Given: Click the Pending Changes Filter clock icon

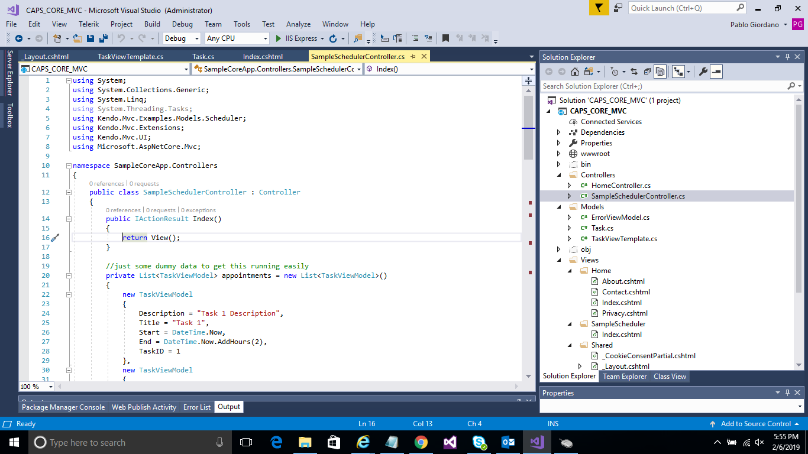Looking at the screenshot, I should (615, 72).
